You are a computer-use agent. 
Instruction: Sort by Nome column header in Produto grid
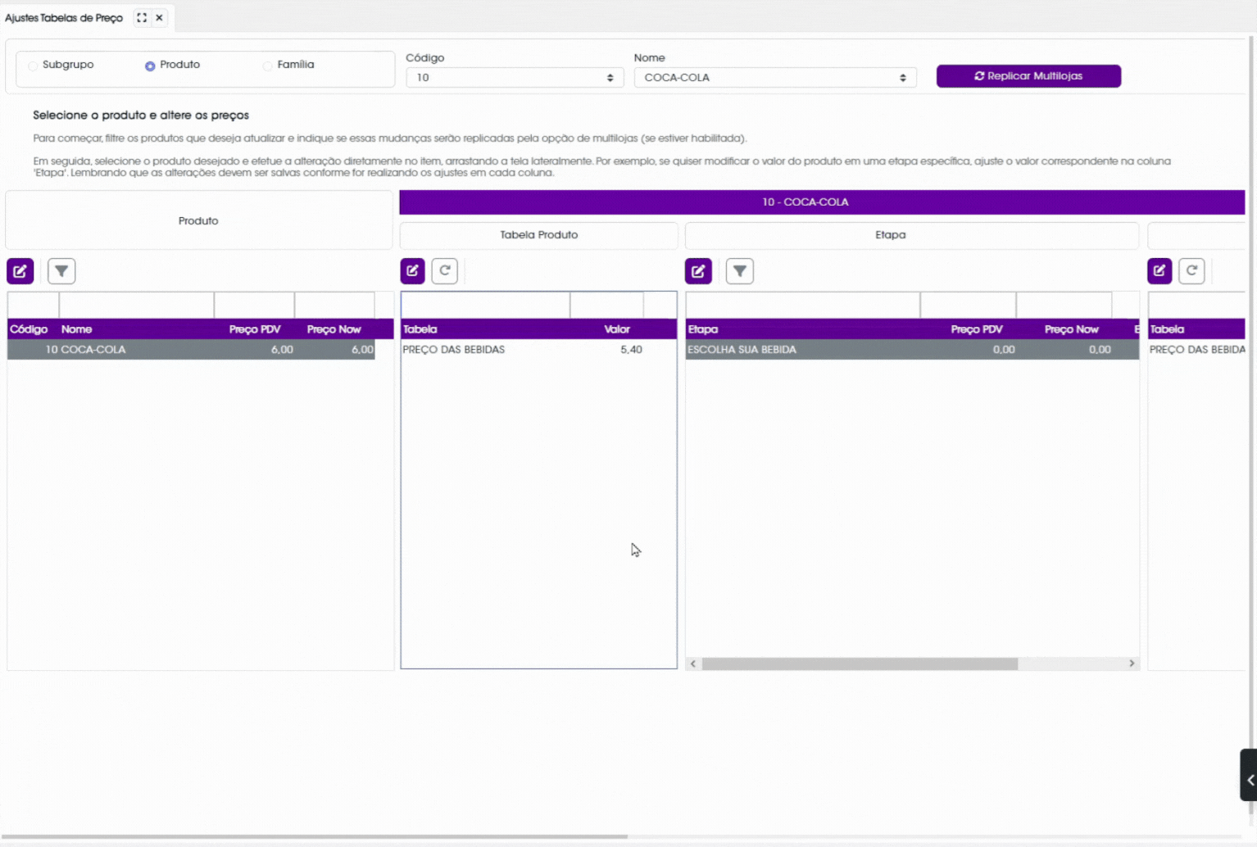pyautogui.click(x=76, y=329)
